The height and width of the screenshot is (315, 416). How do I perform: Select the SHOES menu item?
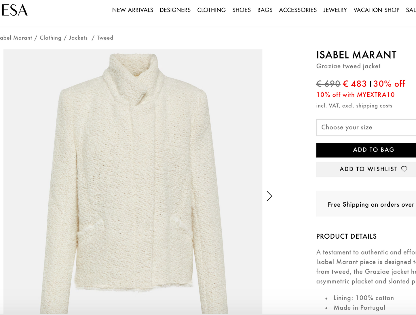point(241,10)
